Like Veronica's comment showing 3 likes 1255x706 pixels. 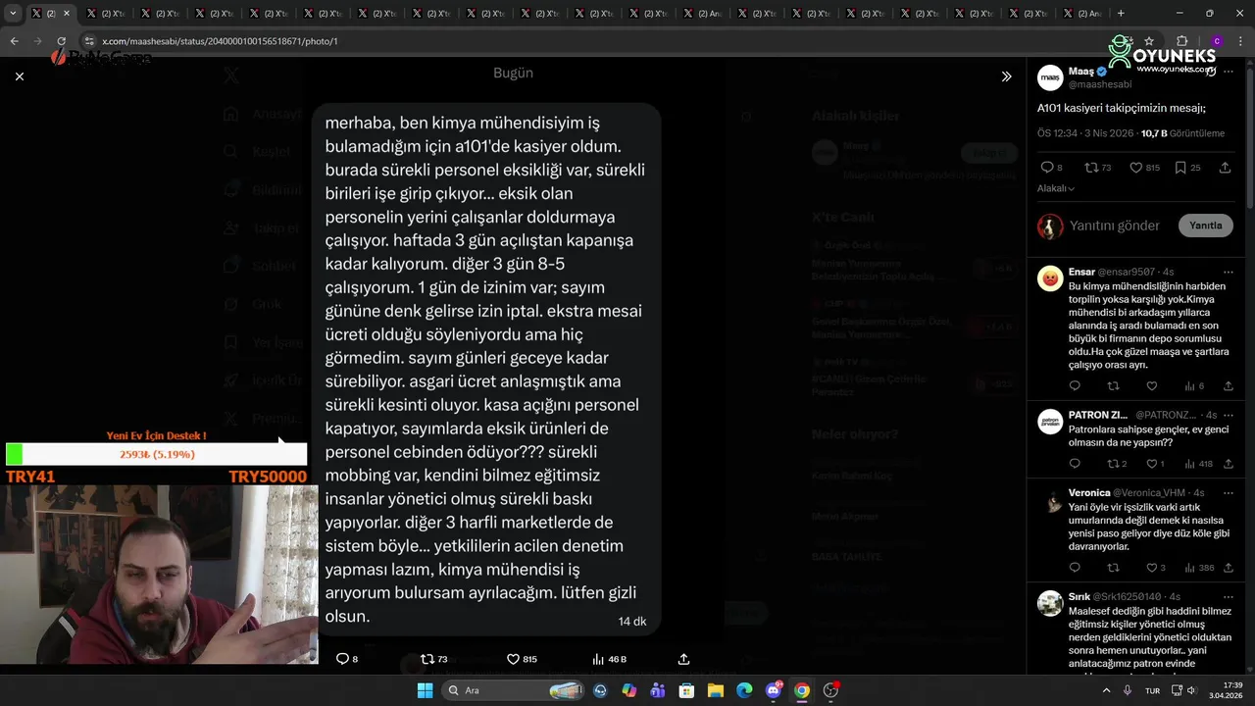click(x=1155, y=568)
